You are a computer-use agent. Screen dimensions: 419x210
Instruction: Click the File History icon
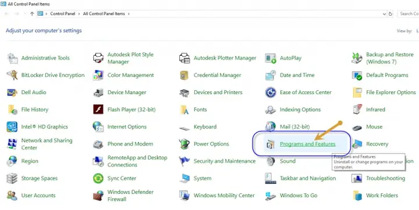(12, 109)
